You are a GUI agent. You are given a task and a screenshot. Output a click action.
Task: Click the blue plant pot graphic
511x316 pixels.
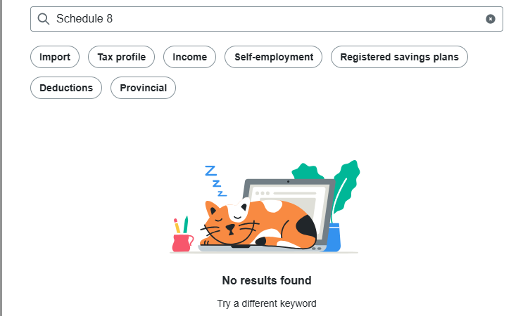pyautogui.click(x=334, y=237)
